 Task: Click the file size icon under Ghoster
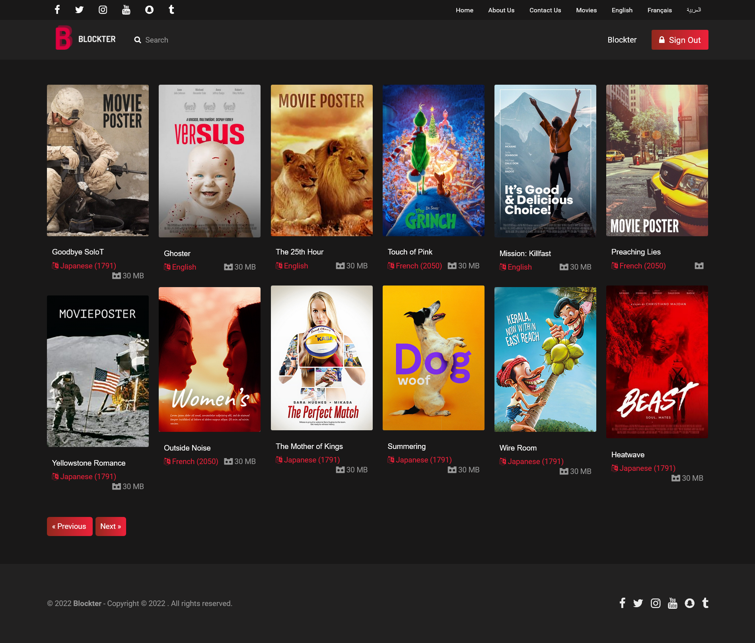(228, 267)
